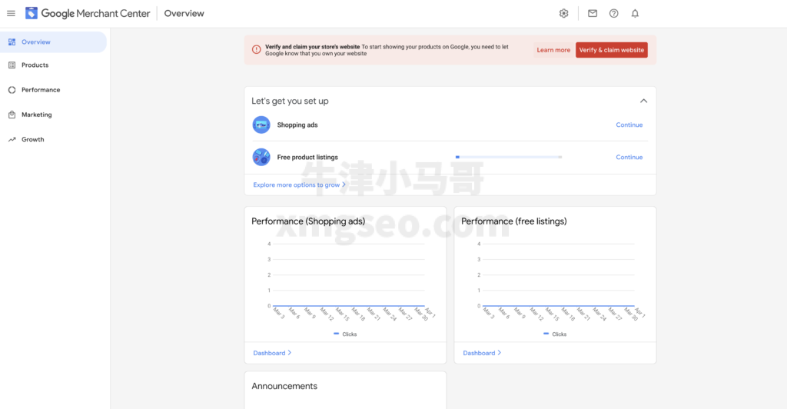The width and height of the screenshot is (787, 409).
Task: Click the Shopping ads row label
Action: [x=297, y=125]
